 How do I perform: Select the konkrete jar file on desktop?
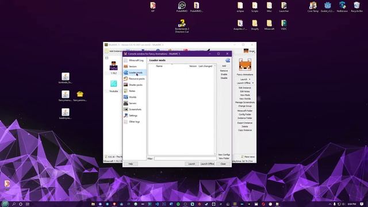click(x=66, y=78)
